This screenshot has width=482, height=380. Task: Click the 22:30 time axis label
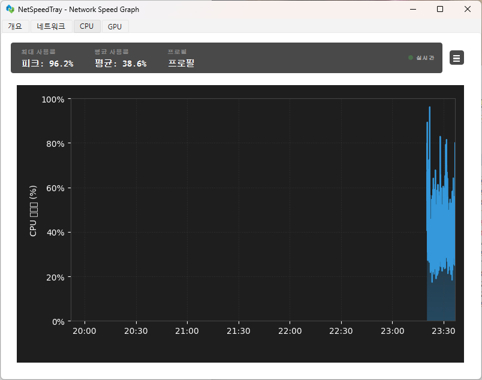[x=341, y=331]
